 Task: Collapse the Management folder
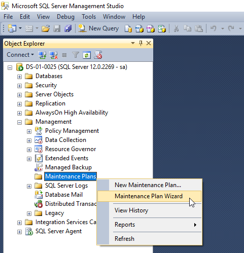coord(19,122)
